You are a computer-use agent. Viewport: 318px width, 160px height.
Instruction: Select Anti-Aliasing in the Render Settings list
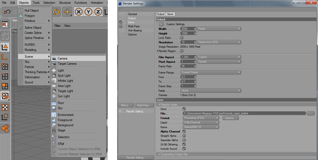135,31
